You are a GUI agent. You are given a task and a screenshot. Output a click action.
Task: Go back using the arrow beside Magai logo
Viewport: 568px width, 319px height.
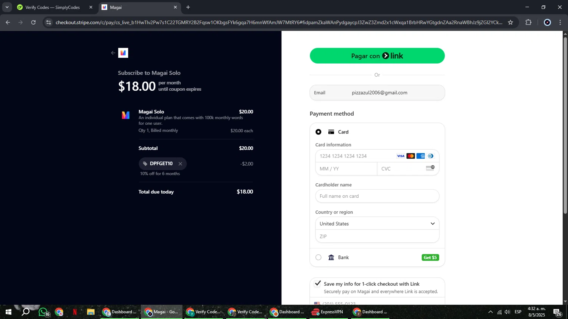(113, 53)
